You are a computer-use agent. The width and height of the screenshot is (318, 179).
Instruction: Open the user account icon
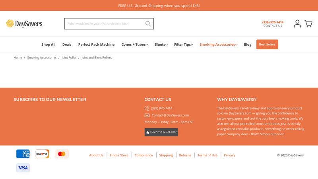click(297, 24)
